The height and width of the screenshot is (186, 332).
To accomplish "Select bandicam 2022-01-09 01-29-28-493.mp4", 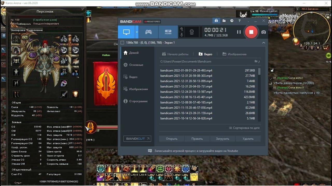I will 208,70.
